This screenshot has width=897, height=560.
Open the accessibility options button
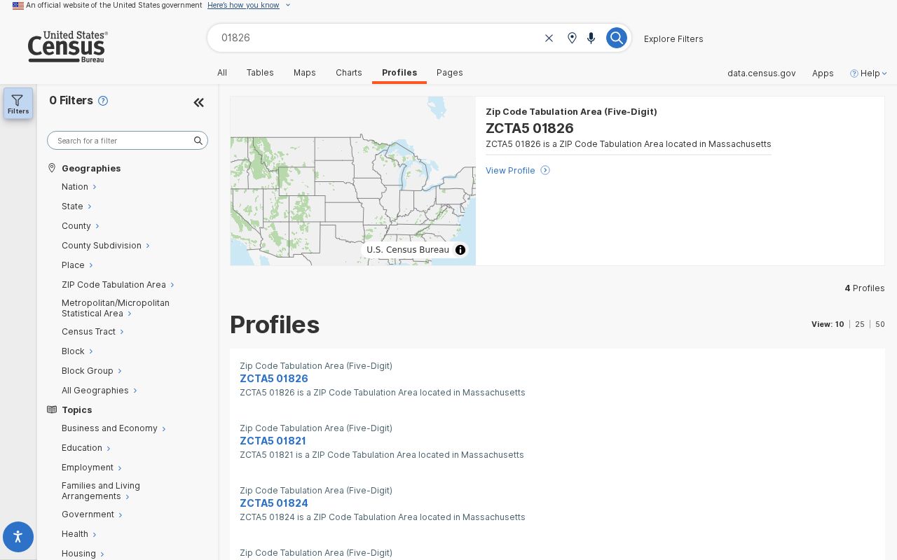[x=18, y=537]
